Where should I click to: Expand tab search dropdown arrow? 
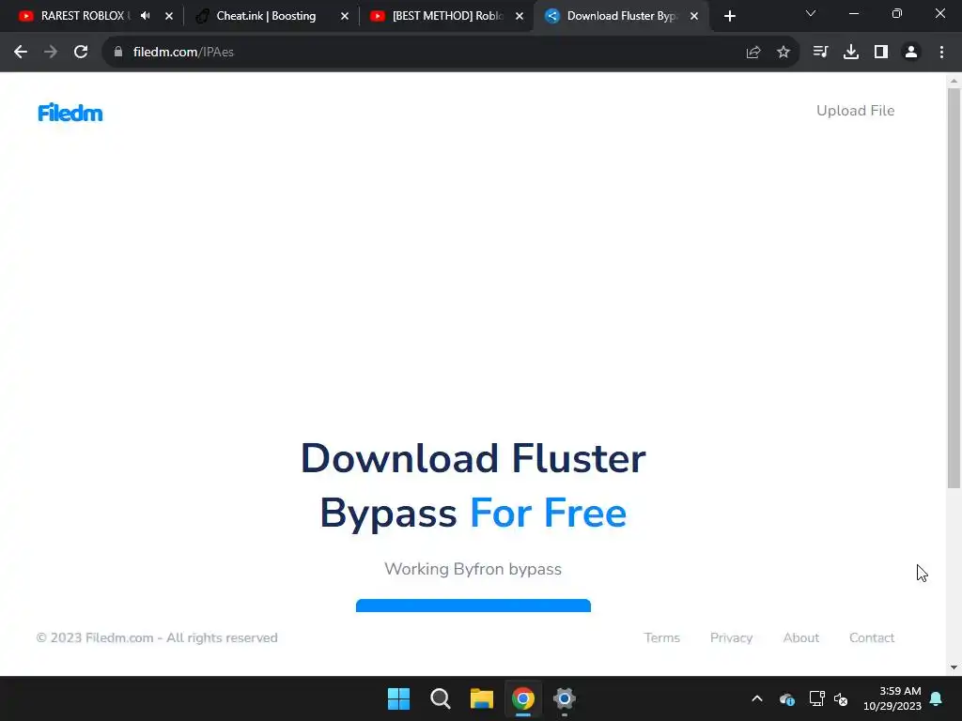pyautogui.click(x=811, y=13)
